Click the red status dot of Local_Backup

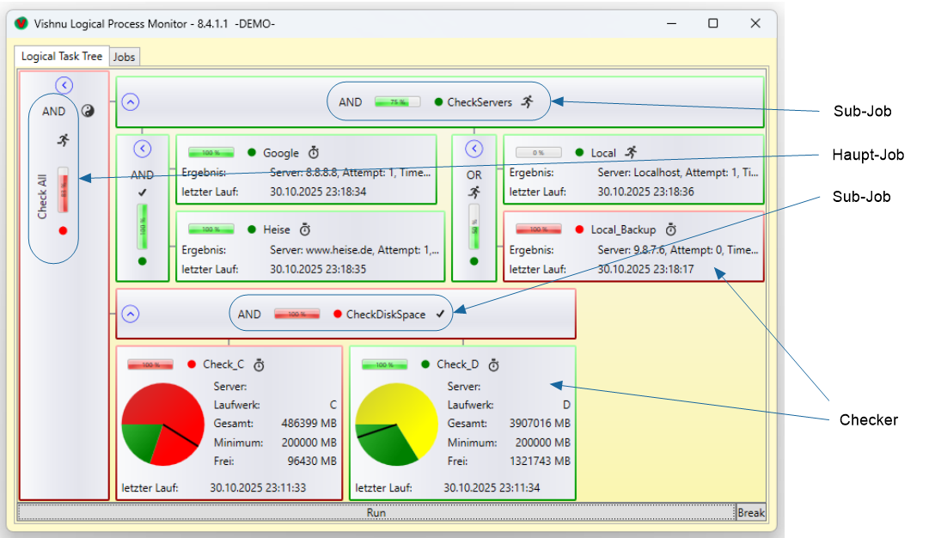click(x=579, y=229)
